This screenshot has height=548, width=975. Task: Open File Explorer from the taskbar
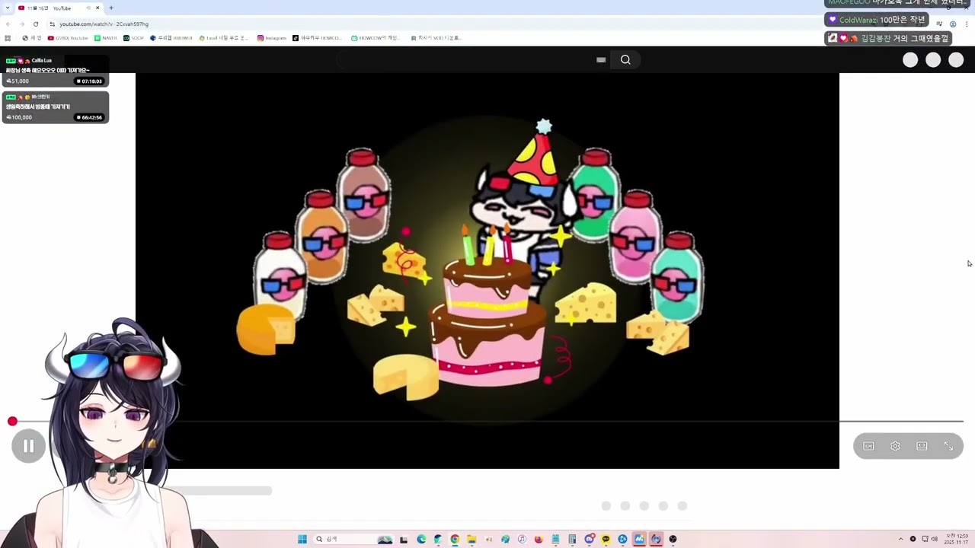tap(472, 539)
